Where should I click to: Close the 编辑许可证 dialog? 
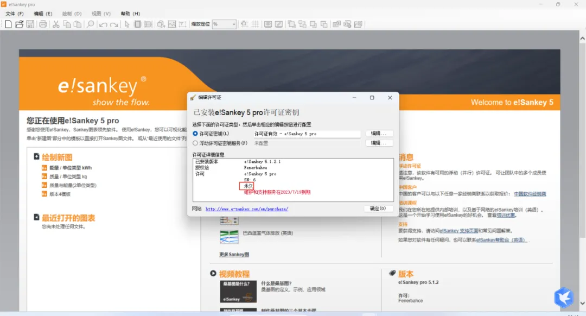[x=390, y=98]
